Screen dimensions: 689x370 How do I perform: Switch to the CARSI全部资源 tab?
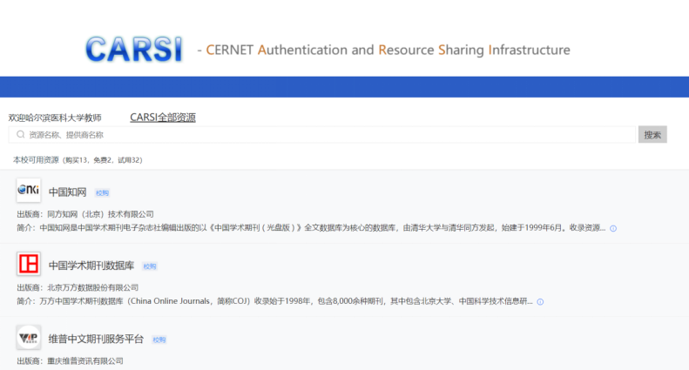(163, 118)
